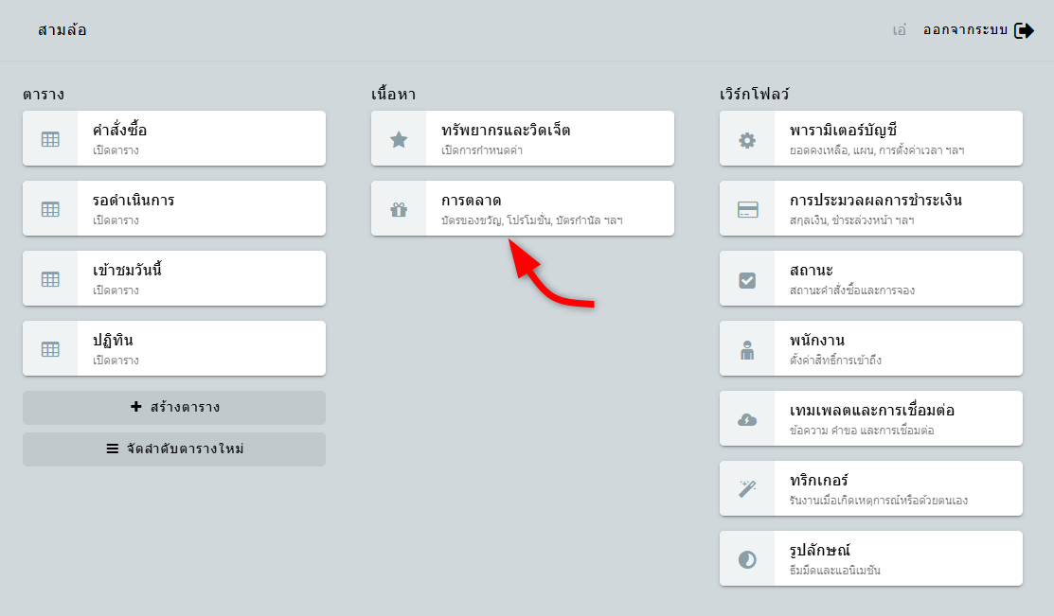Open the เข้าชมวันนี้ table
Screen dimensions: 1054x616
click(127, 271)
